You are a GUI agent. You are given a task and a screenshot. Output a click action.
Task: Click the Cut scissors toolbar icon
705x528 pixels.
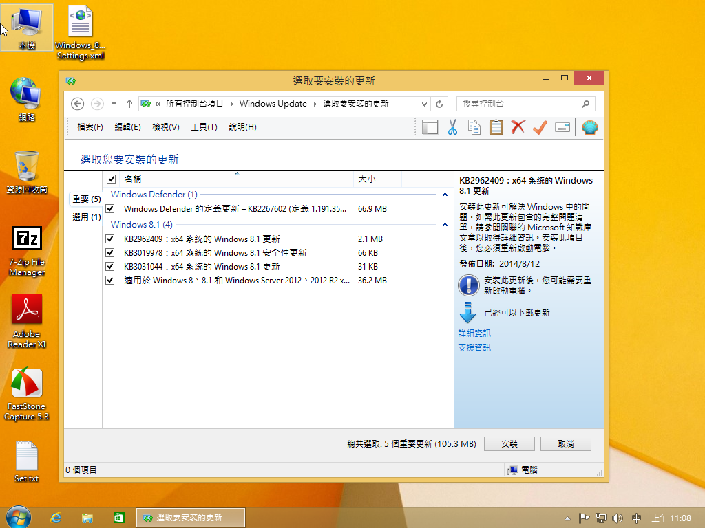(452, 127)
